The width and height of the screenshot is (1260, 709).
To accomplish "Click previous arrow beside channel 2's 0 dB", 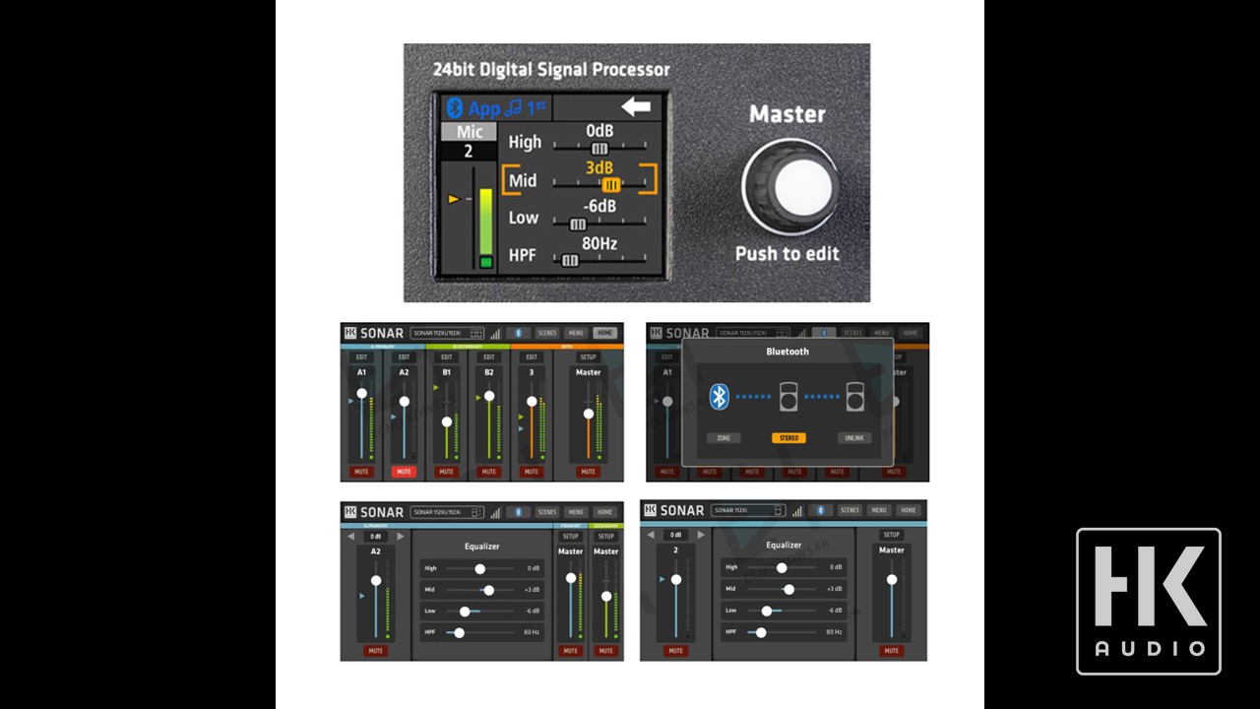I will (x=651, y=535).
